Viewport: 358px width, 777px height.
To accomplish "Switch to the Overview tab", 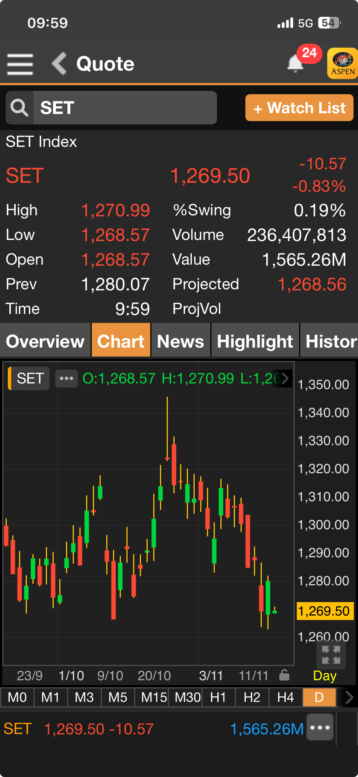I will (x=45, y=341).
